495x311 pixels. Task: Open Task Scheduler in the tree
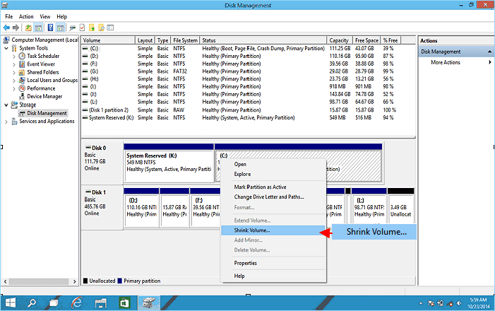point(43,56)
